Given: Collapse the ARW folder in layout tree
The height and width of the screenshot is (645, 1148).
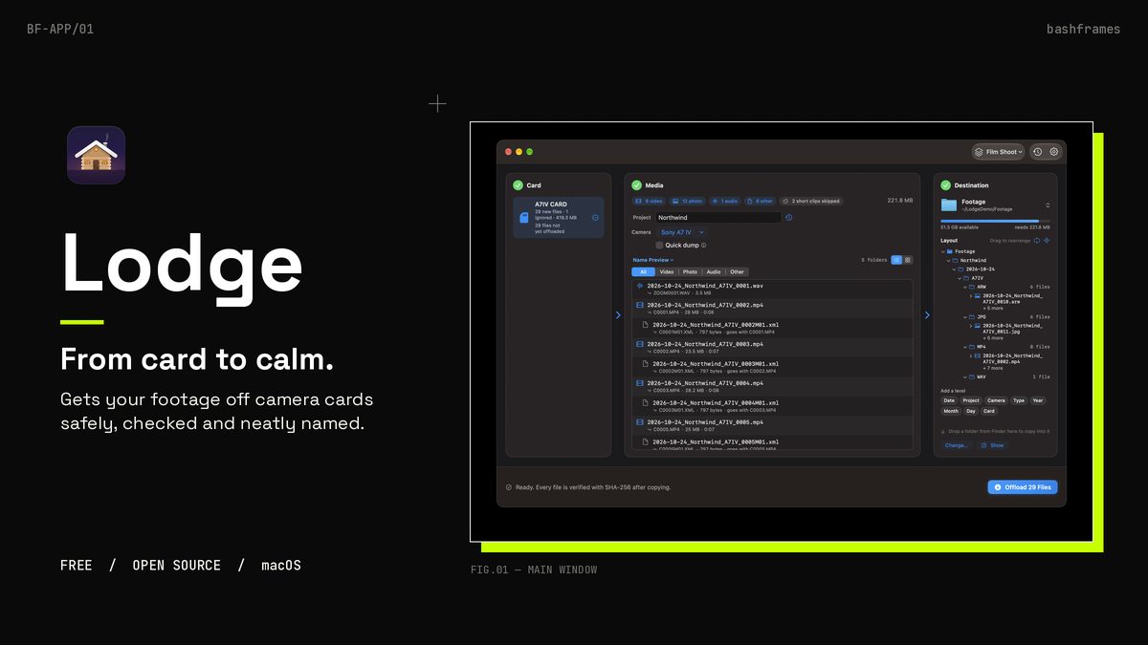Looking at the screenshot, I should point(965,287).
